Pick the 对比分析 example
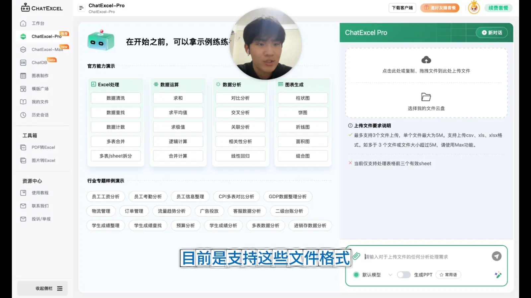 coord(240,98)
